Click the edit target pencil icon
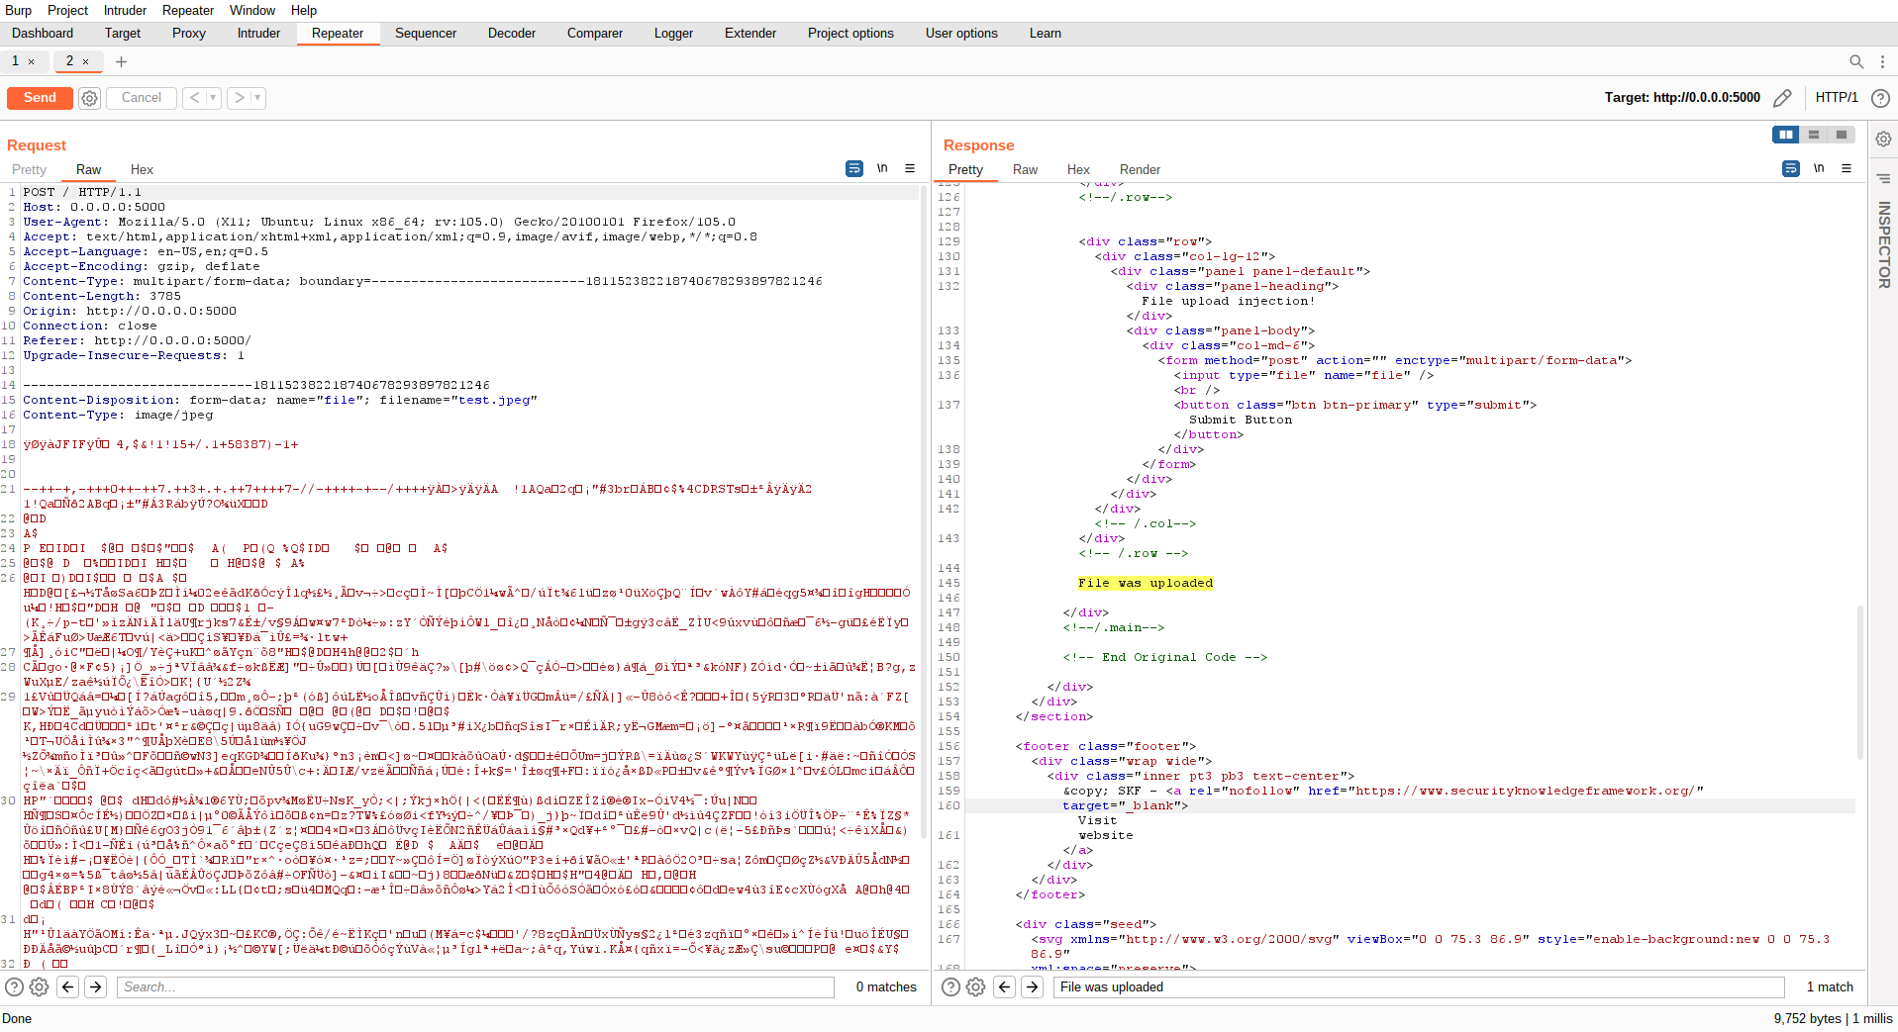1898x1032 pixels. [x=1782, y=98]
